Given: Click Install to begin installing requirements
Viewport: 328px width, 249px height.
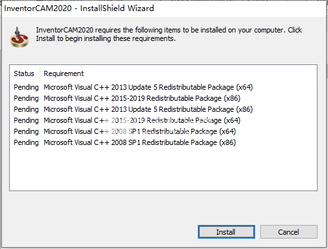Looking at the screenshot, I should (x=226, y=232).
